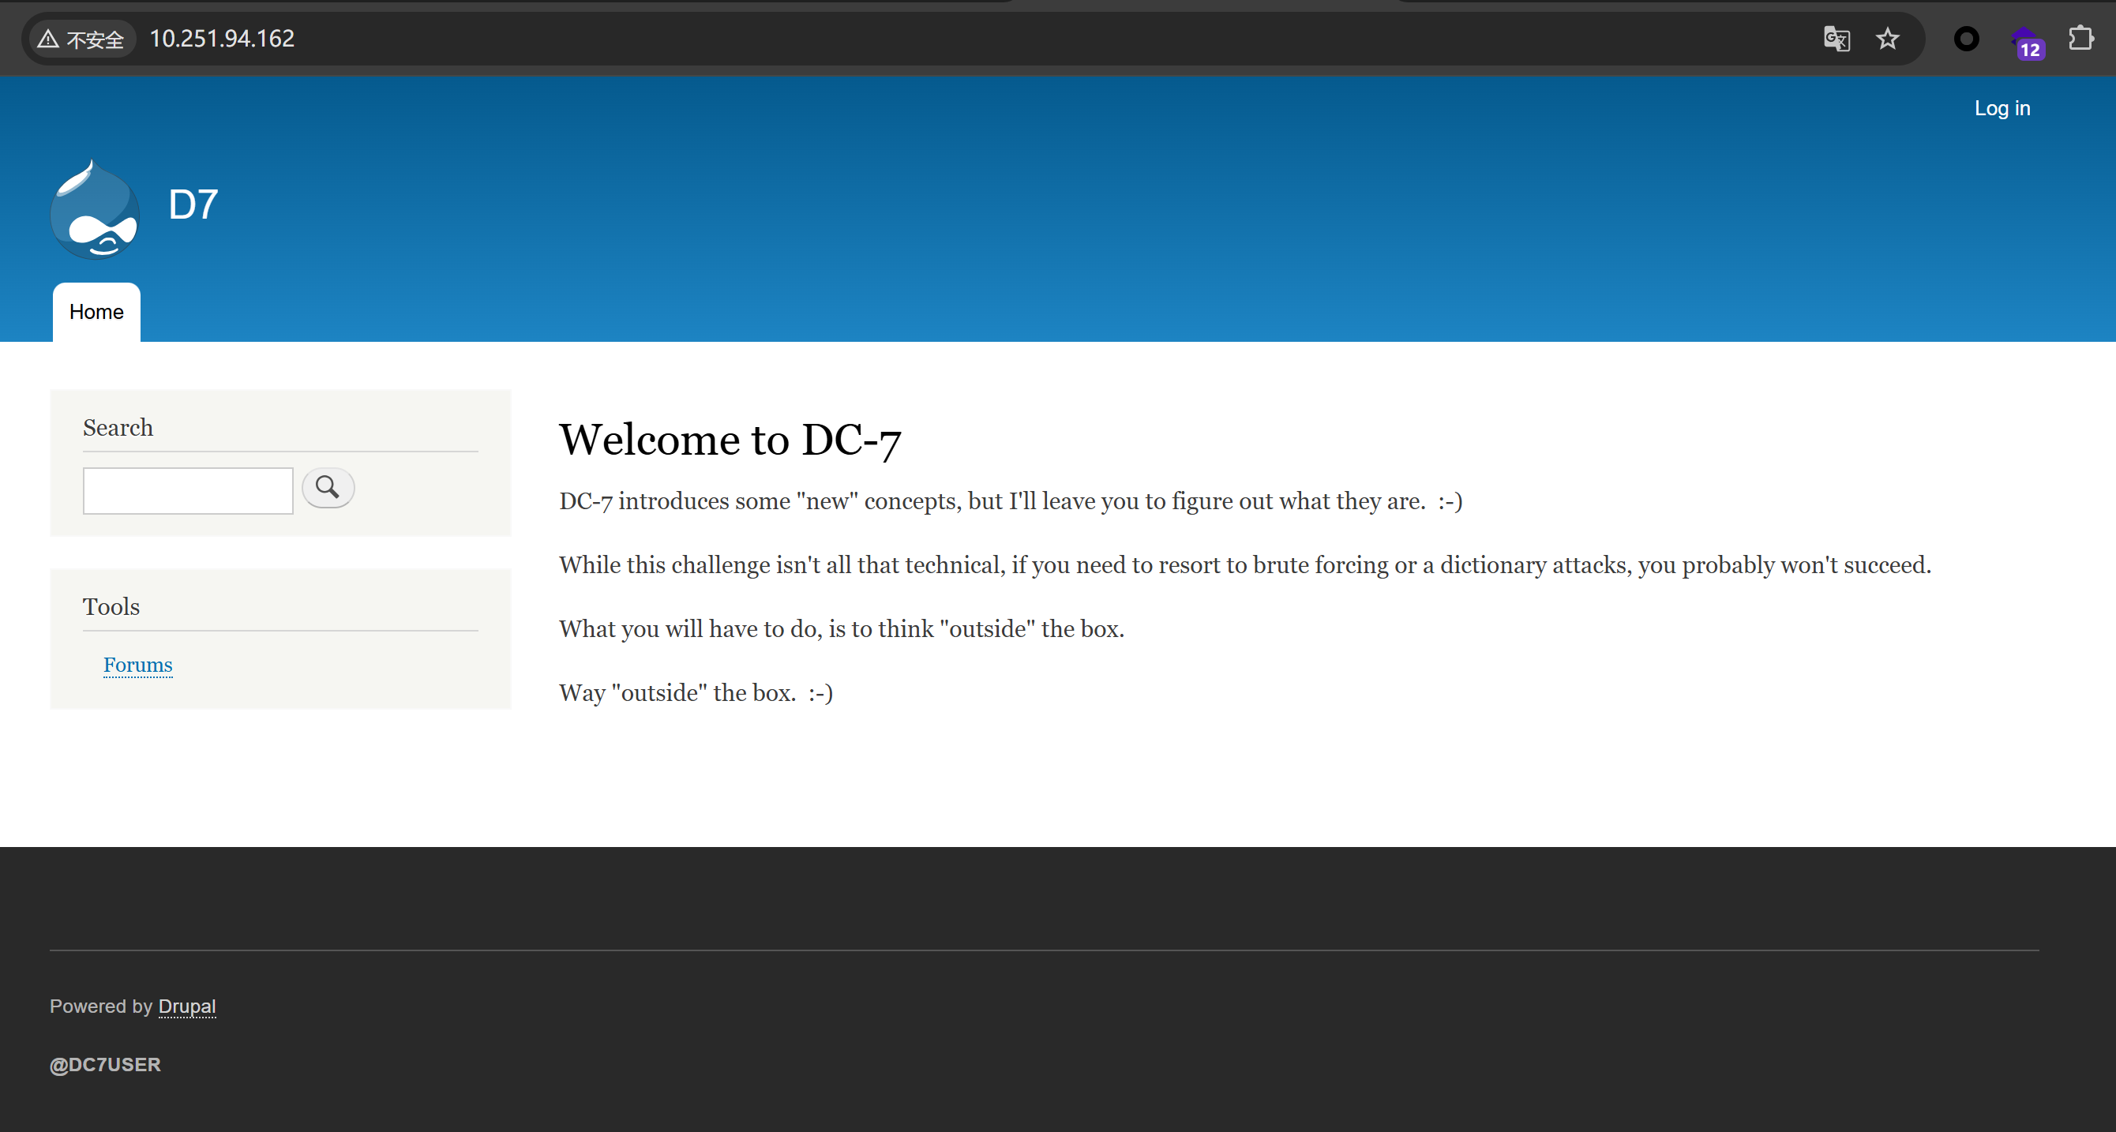Open the black circle extension icon
Image resolution: width=2116 pixels, height=1132 pixels.
click(x=1966, y=39)
